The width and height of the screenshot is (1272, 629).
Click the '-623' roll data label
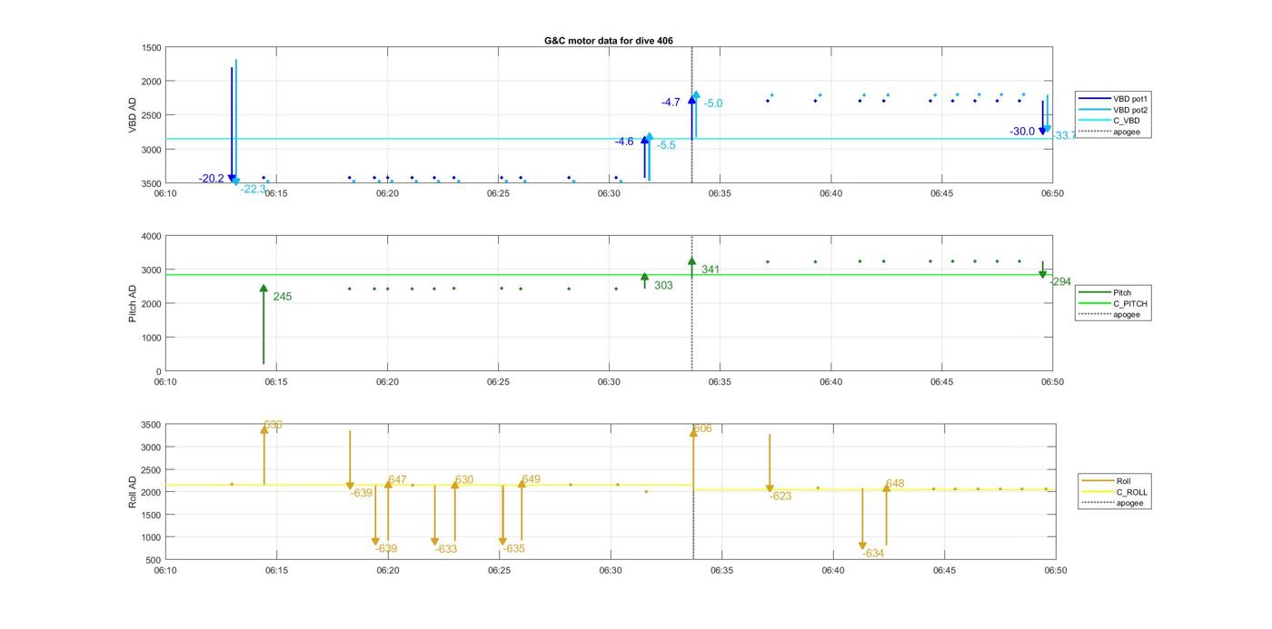click(x=780, y=496)
